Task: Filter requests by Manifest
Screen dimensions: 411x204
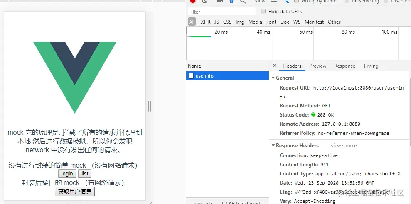Action: click(x=314, y=22)
